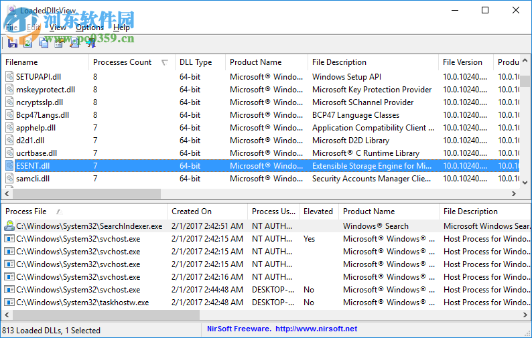Click the file icon beside ucrtbase.dll
This screenshot has width=532, height=338.
[x=9, y=153]
